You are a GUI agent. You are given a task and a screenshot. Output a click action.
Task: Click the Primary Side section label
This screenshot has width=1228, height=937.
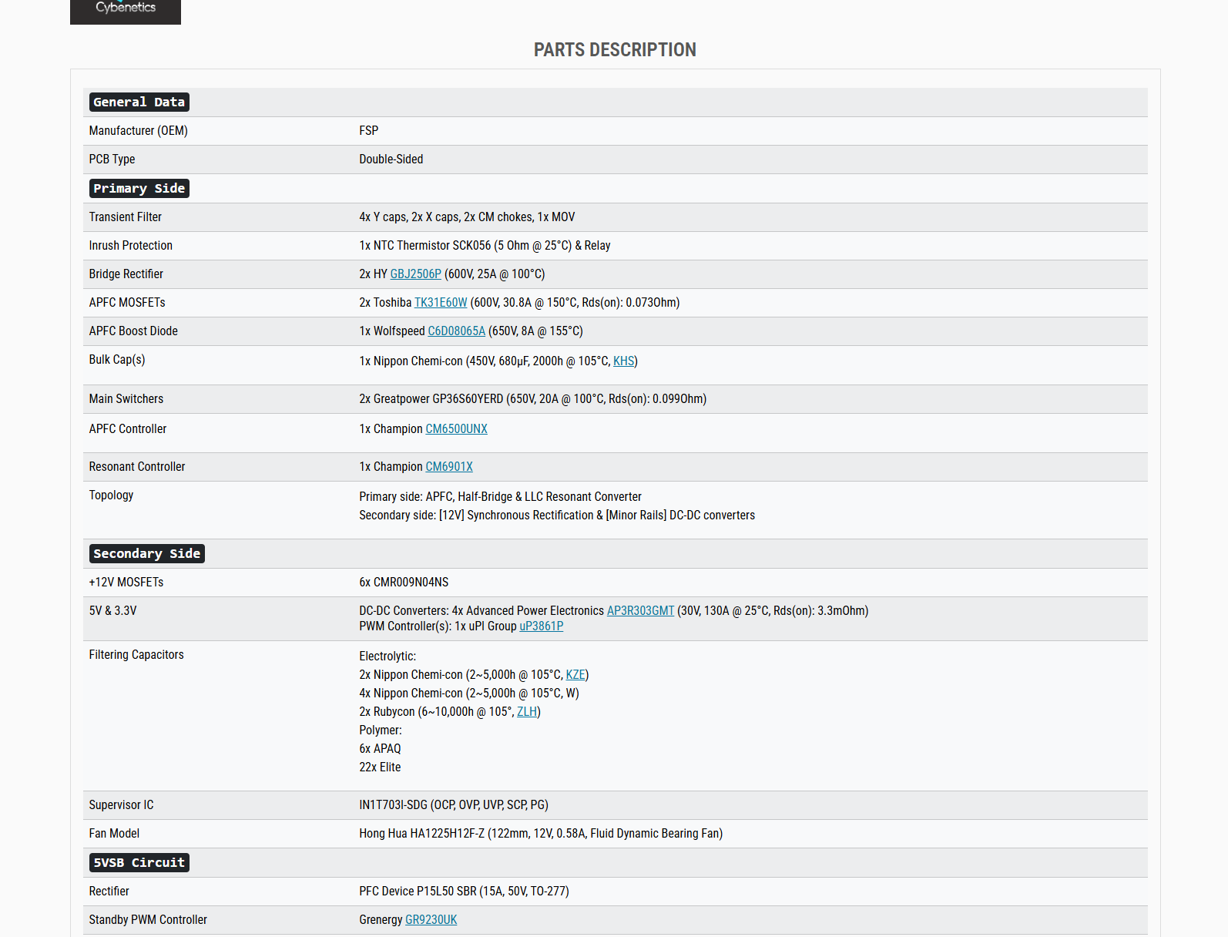tap(139, 189)
